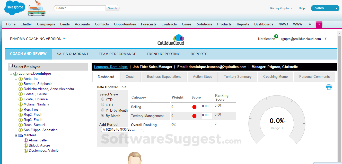This screenshot has width=342, height=164.
Task: Collapse the Mentees folder node
Action: pyautogui.click(x=16, y=135)
